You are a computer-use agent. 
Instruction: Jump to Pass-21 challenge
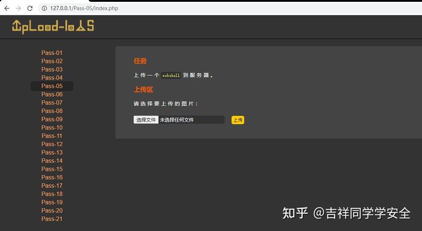[x=52, y=219]
